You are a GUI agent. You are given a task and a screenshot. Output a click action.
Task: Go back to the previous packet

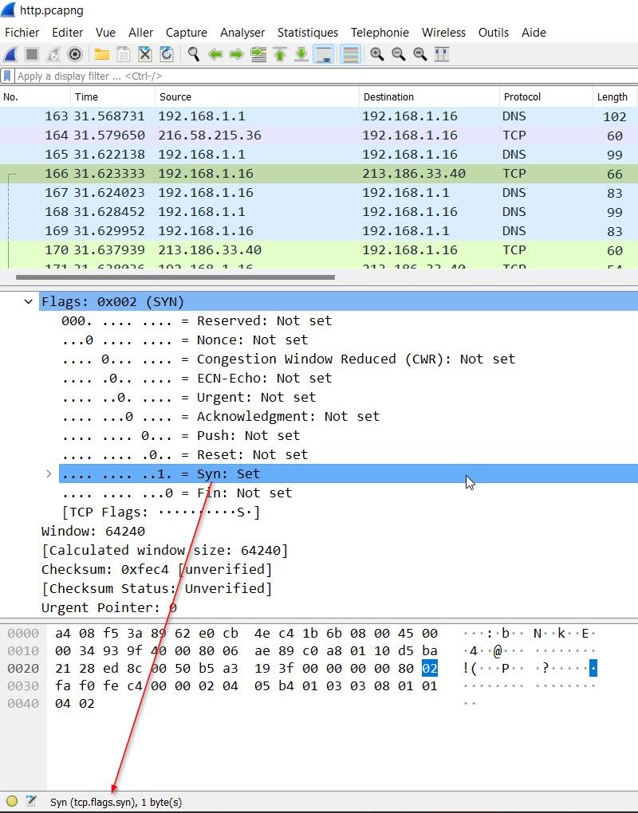(x=215, y=54)
